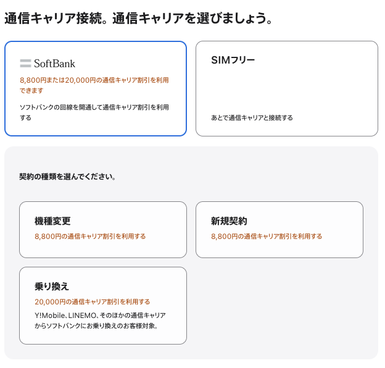This screenshot has width=385, height=368.
Task: Click the 8,800円 discount text under 機種変更
Action: point(90,236)
